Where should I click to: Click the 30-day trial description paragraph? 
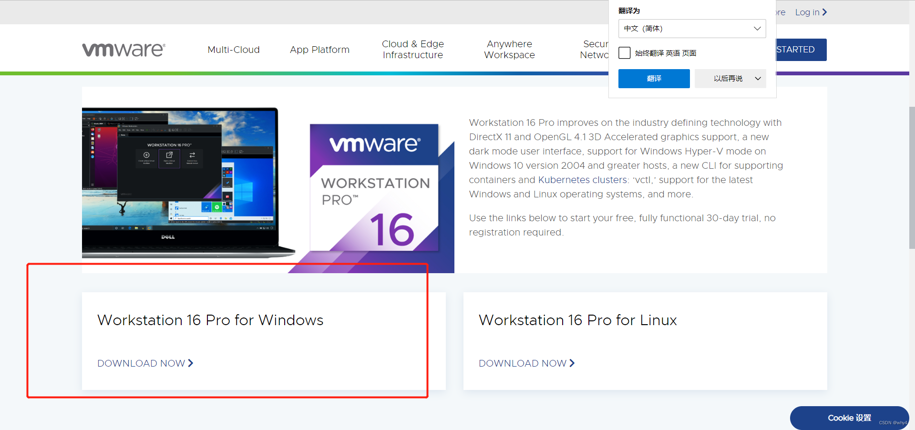pyautogui.click(x=622, y=225)
